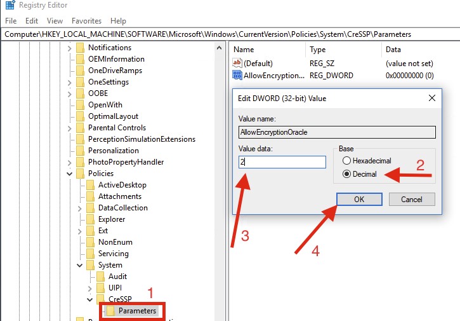This screenshot has width=460, height=321.
Task: Expand the DataCollection tree node
Action: point(79,208)
